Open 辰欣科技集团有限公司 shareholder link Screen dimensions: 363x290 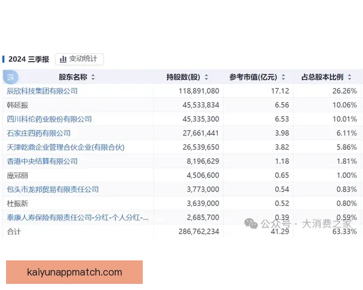click(x=42, y=91)
